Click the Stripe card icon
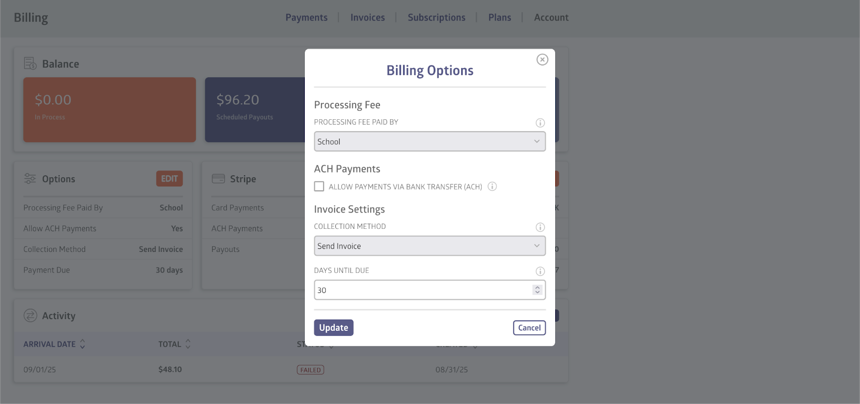Image resolution: width=860 pixels, height=404 pixels. point(218,179)
